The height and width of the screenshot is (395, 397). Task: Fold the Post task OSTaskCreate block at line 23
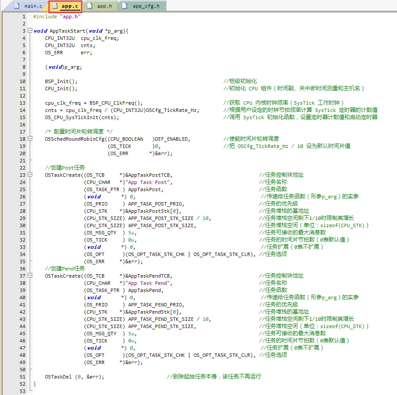pyautogui.click(x=29, y=175)
